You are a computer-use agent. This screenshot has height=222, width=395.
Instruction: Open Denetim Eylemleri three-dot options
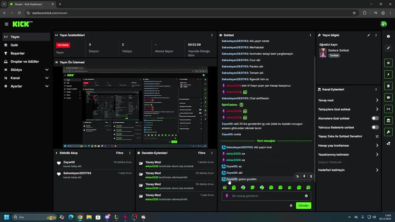[212, 153]
